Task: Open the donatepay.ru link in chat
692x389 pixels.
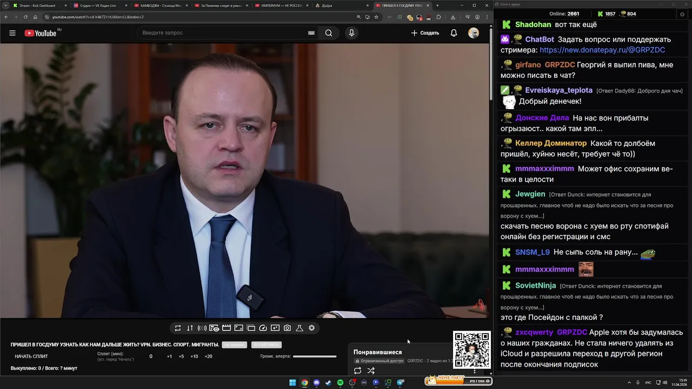Action: click(602, 50)
